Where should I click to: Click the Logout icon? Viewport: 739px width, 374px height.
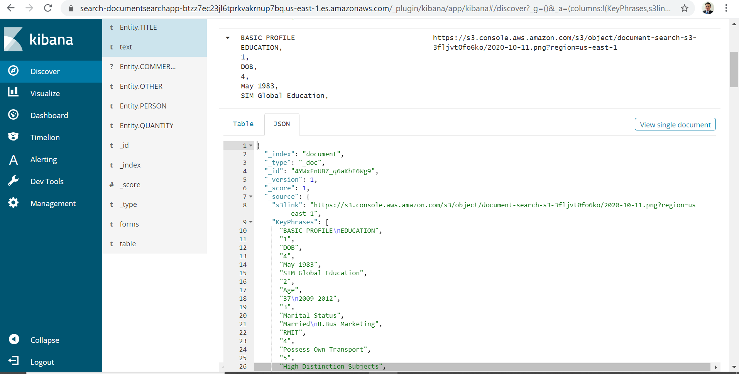click(x=14, y=361)
